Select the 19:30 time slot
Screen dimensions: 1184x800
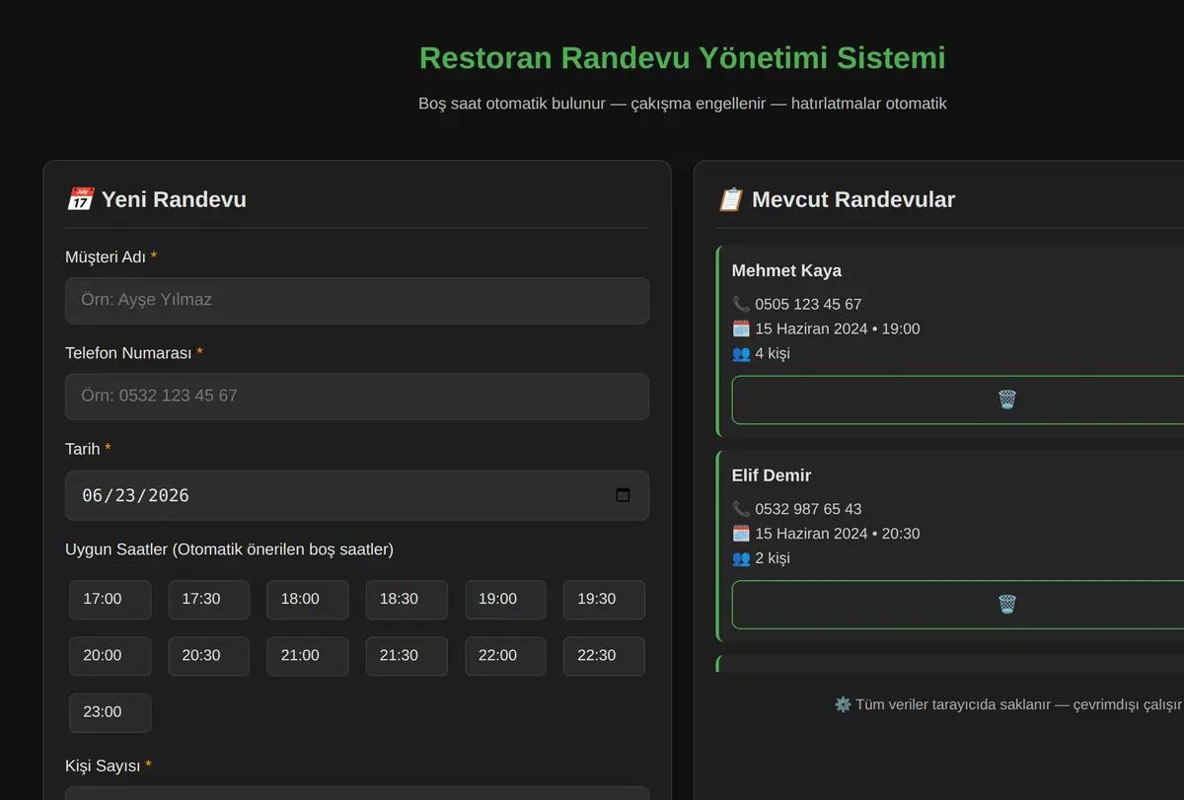[604, 599]
